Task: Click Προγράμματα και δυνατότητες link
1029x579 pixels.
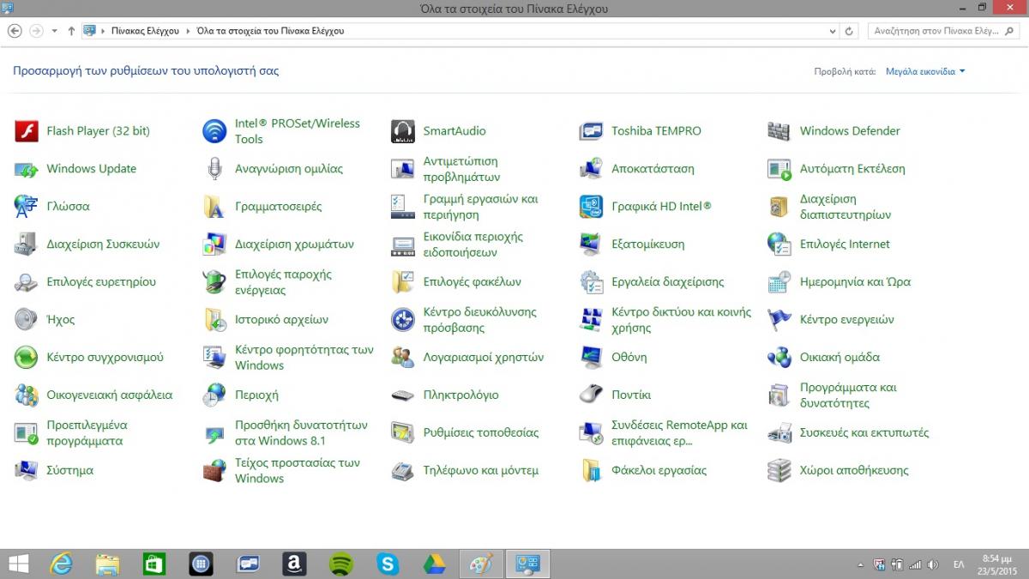Action: (848, 395)
